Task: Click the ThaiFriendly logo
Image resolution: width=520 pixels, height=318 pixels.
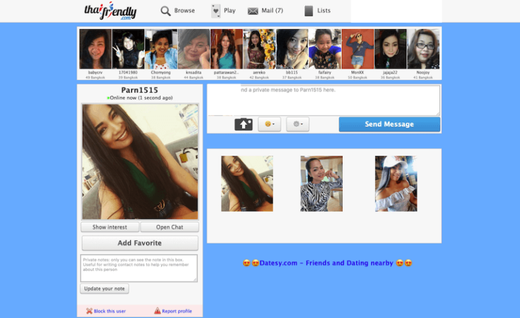Action: pos(110,11)
